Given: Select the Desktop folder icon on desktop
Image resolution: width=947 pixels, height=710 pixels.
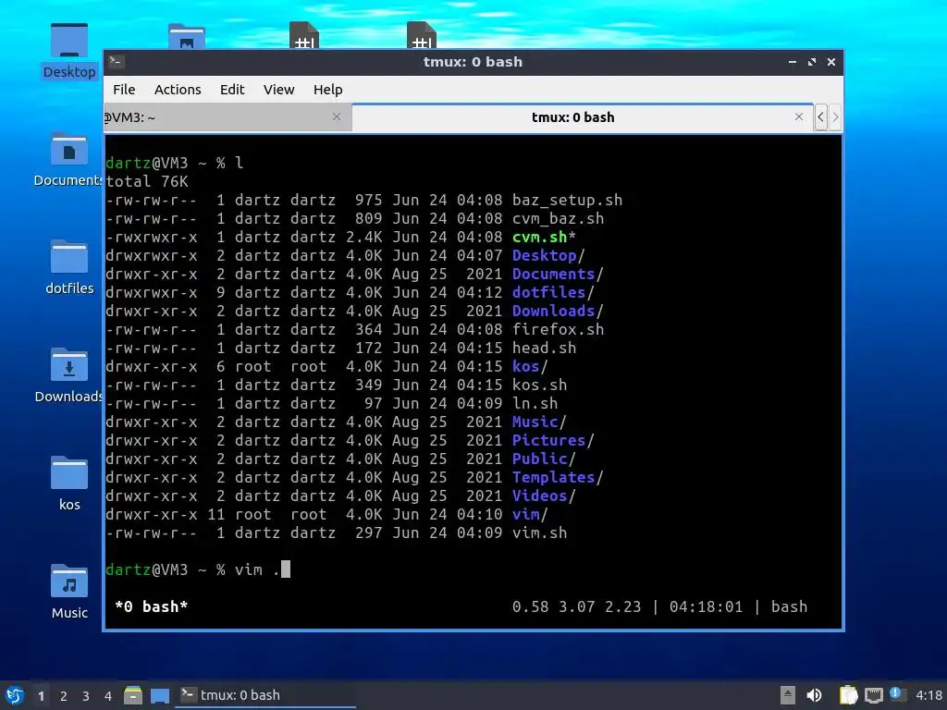Looking at the screenshot, I should (68, 51).
